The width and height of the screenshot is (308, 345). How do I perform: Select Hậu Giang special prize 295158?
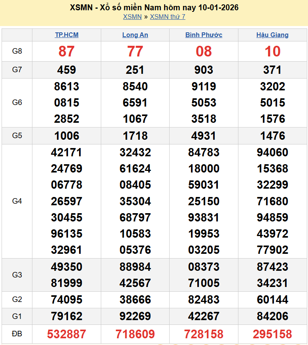pyautogui.click(x=272, y=334)
